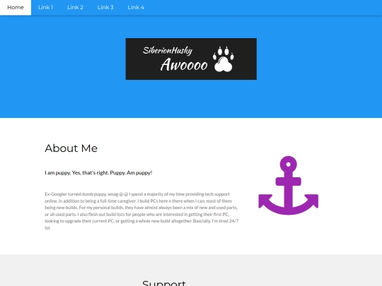Image resolution: width=382 pixels, height=286 pixels.
Task: Go to Link 2 in navbar
Action: (75, 8)
